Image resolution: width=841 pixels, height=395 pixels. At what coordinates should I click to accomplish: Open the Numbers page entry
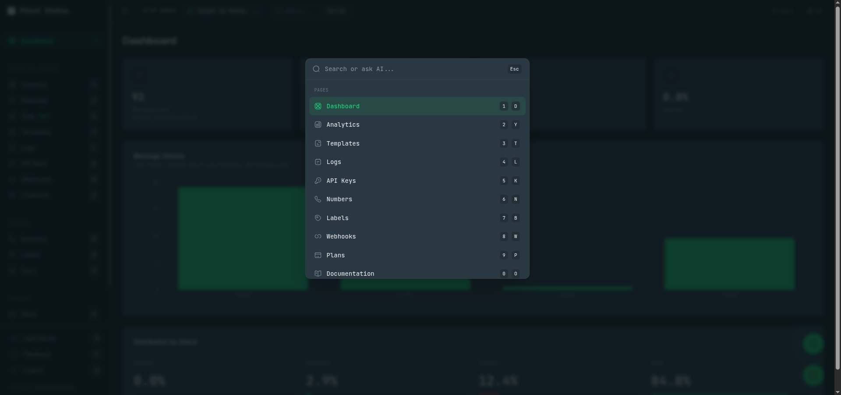[417, 199]
